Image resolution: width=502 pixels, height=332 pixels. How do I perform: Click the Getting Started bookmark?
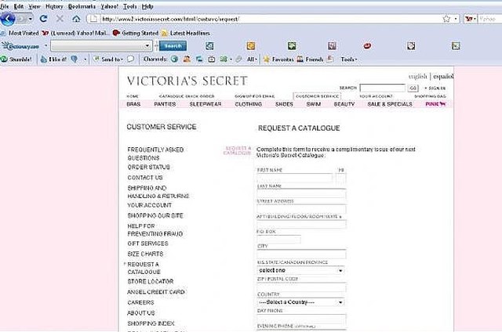(136, 33)
